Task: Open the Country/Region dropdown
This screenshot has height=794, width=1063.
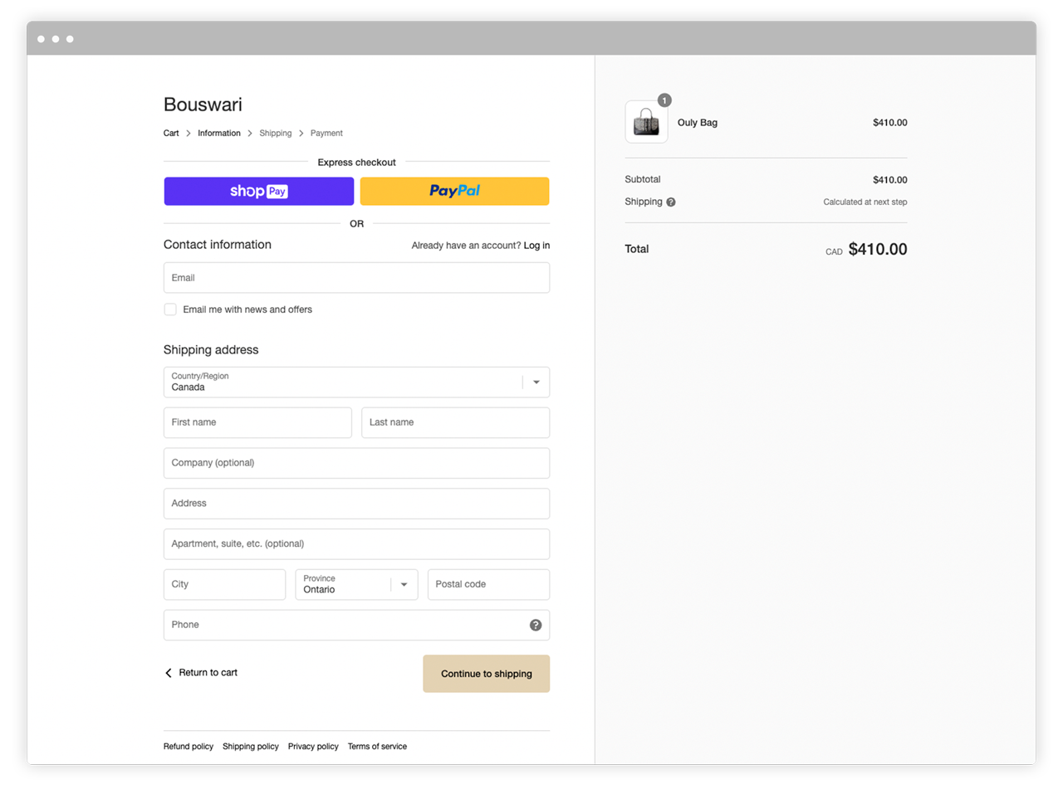Action: click(x=356, y=382)
